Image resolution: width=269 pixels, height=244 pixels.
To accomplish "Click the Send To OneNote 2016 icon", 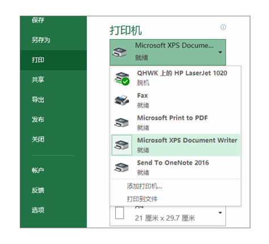I will coord(121,167).
